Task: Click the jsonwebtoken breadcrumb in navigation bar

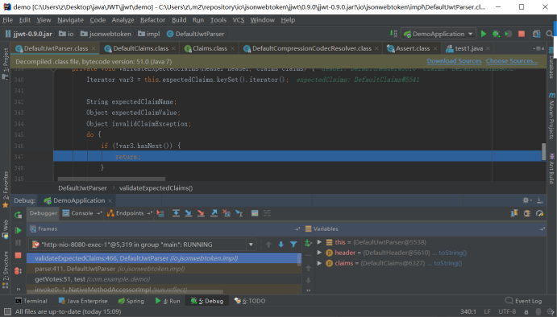Action: click(x=106, y=34)
